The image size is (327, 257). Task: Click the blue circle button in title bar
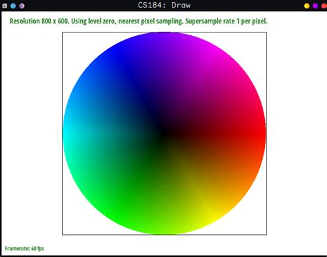[x=13, y=6]
